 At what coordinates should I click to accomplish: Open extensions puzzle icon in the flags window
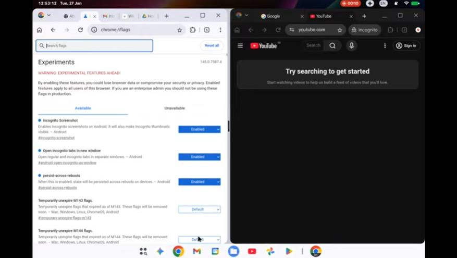pos(193,30)
